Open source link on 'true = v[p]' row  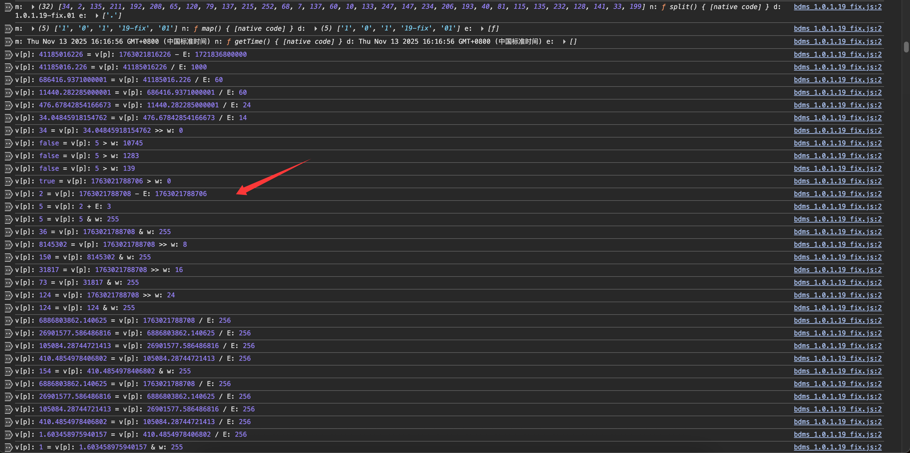837,181
